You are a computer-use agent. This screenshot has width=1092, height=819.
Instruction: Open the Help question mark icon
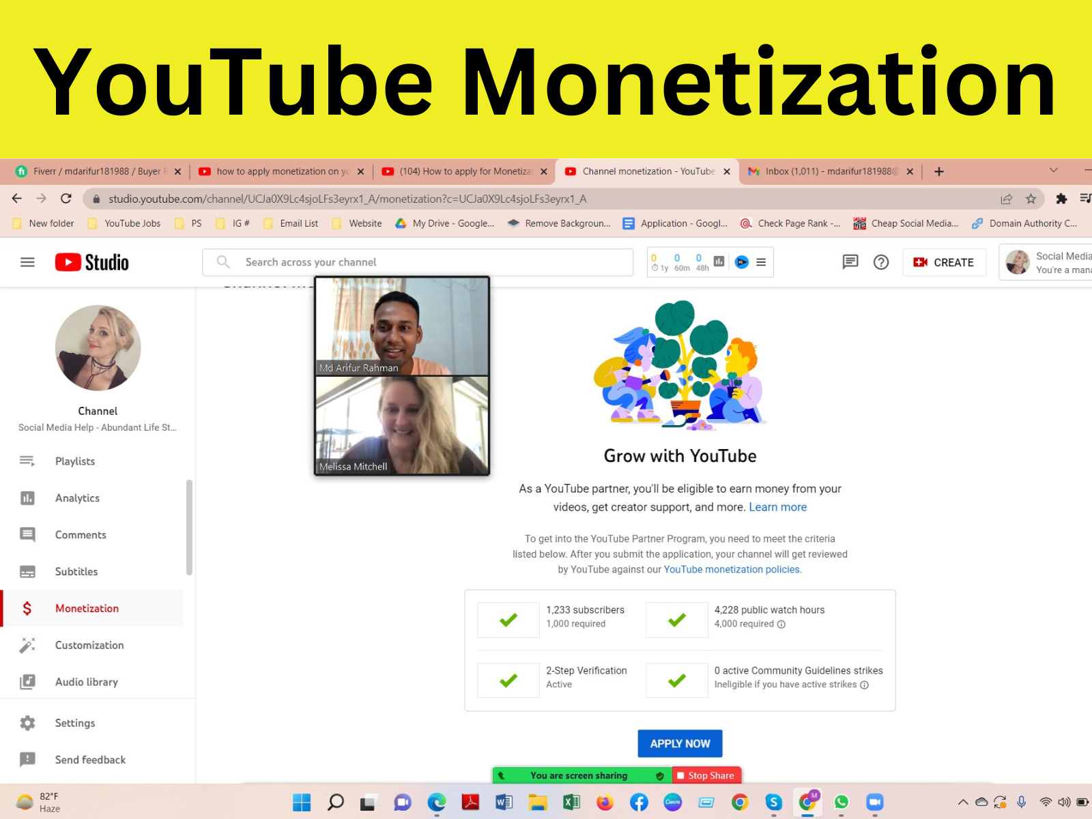click(x=881, y=262)
